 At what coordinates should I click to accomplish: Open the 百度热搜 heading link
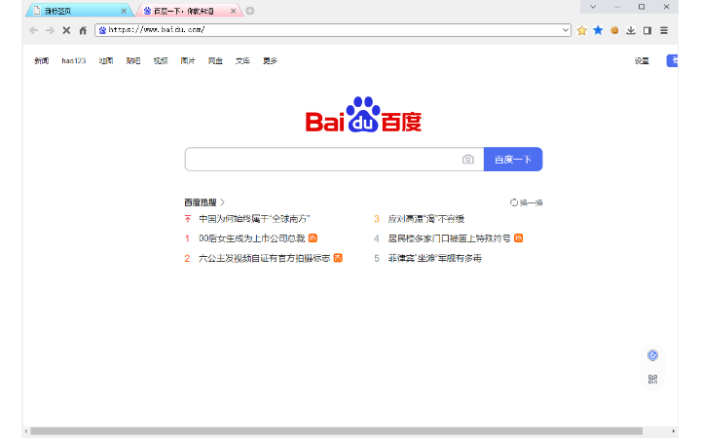pyautogui.click(x=201, y=202)
